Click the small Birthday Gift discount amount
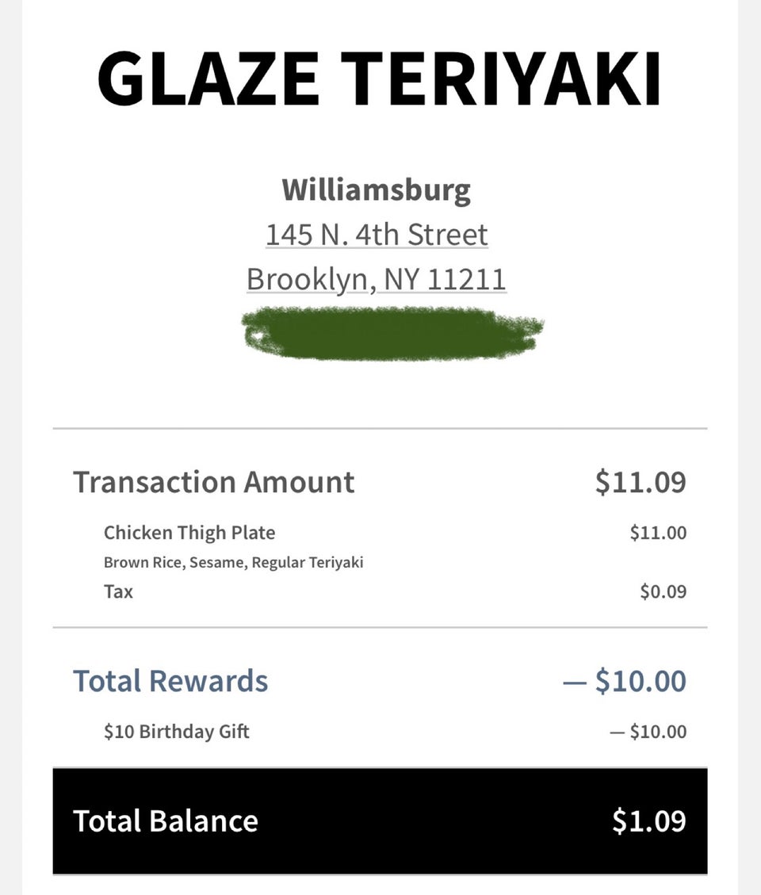The image size is (761, 895). [648, 731]
